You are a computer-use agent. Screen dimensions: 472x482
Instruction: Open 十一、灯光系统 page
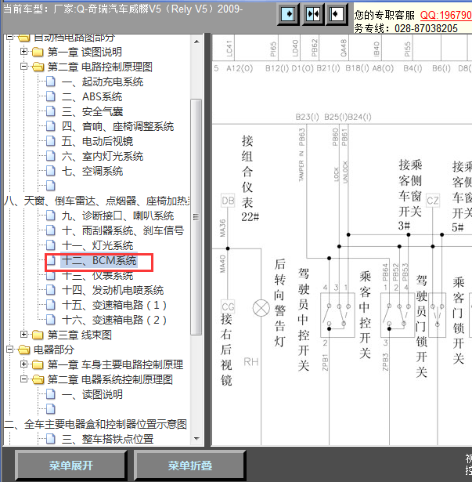point(97,245)
